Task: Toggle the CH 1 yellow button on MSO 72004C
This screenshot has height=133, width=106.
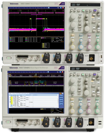Action: [x=72, y=35]
